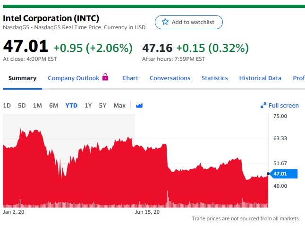Open the Statistics tab
Screen dimensions: 305x226
[x=214, y=78]
